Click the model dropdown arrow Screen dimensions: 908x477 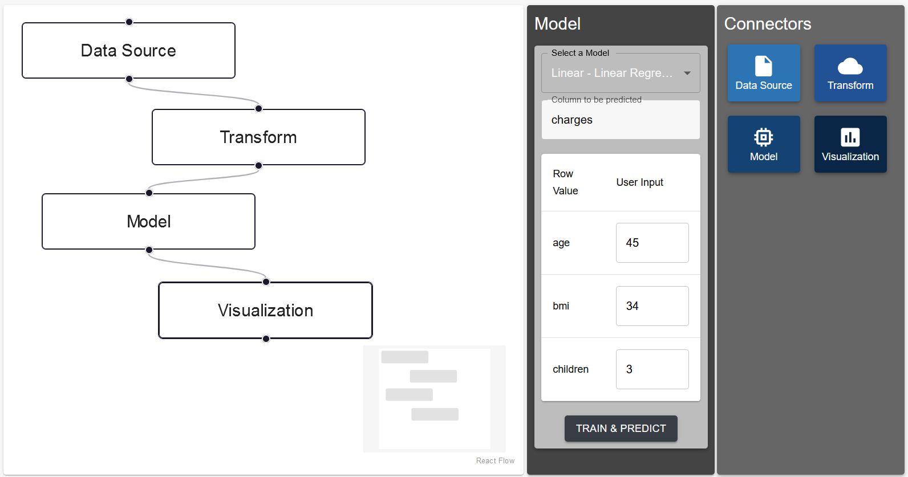coord(687,73)
